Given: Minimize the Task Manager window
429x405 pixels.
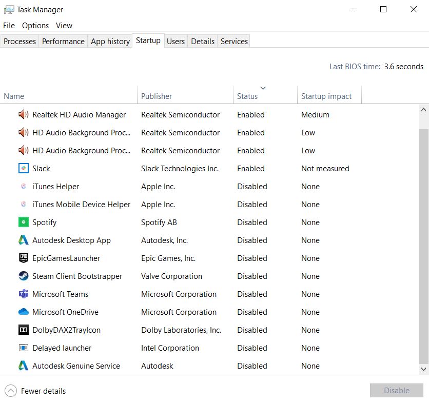Looking at the screenshot, I should coord(354,9).
